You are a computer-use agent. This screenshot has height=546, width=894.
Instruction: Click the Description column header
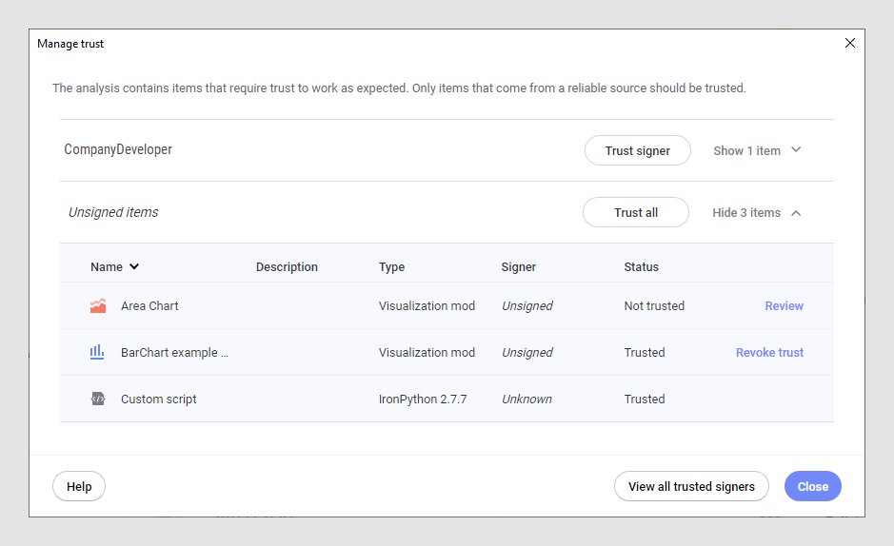click(287, 267)
